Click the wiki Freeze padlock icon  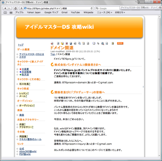(62, 43)
